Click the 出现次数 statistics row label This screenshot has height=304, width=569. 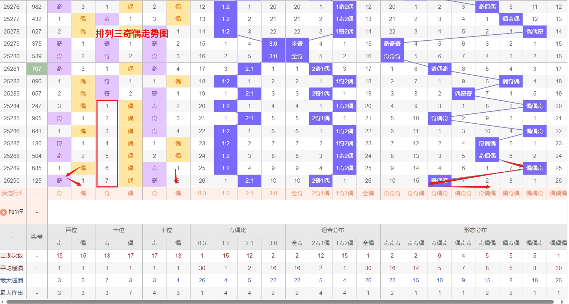click(x=12, y=256)
